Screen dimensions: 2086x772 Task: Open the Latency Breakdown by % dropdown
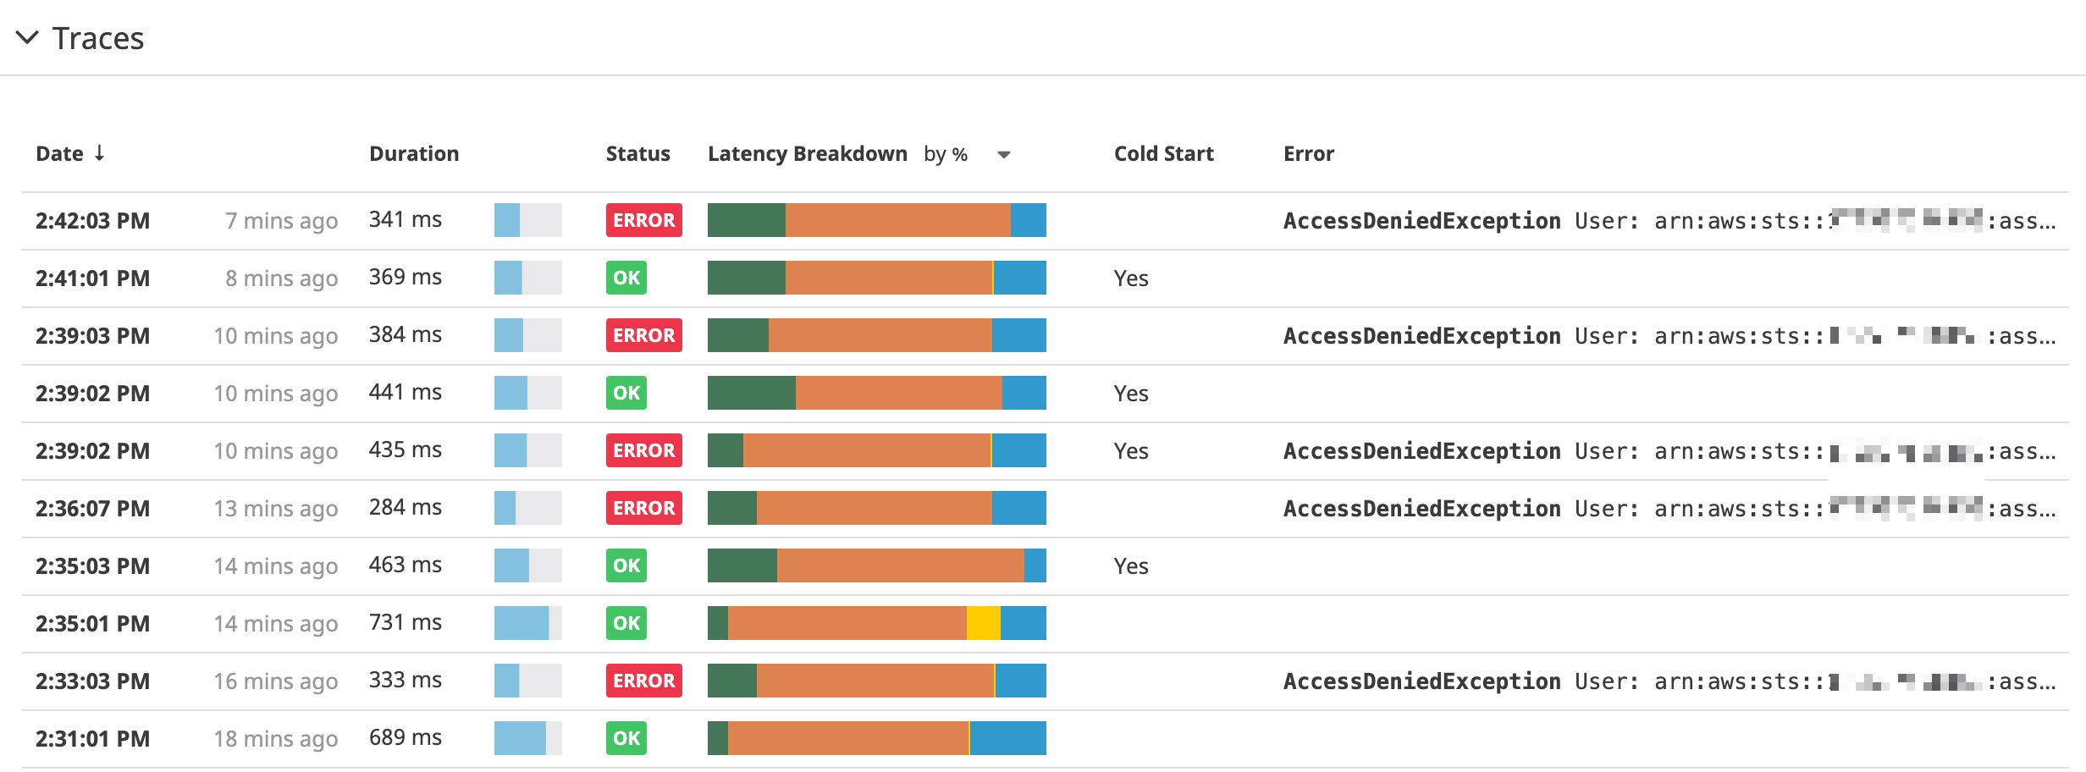pyautogui.click(x=1003, y=154)
